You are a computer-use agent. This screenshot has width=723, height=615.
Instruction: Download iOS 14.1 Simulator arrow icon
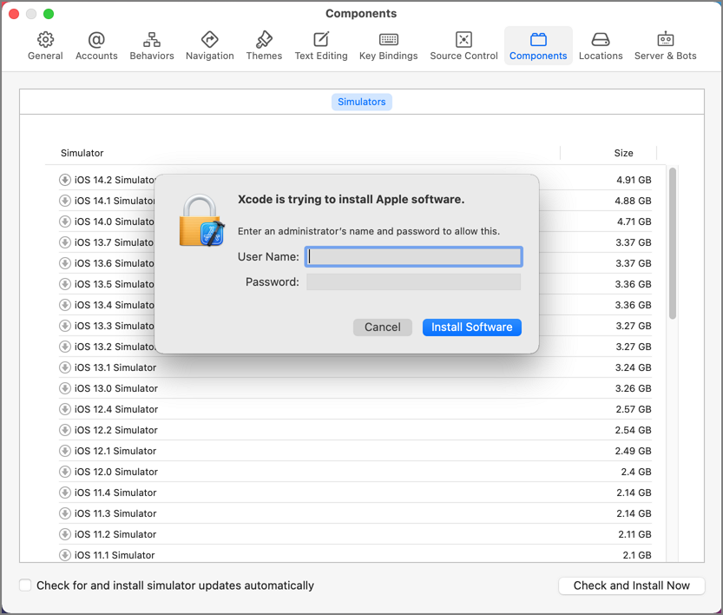65,201
